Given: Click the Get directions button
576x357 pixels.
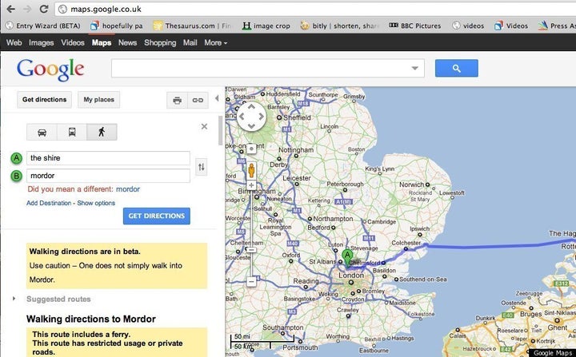Looking at the screenshot, I should point(45,99).
